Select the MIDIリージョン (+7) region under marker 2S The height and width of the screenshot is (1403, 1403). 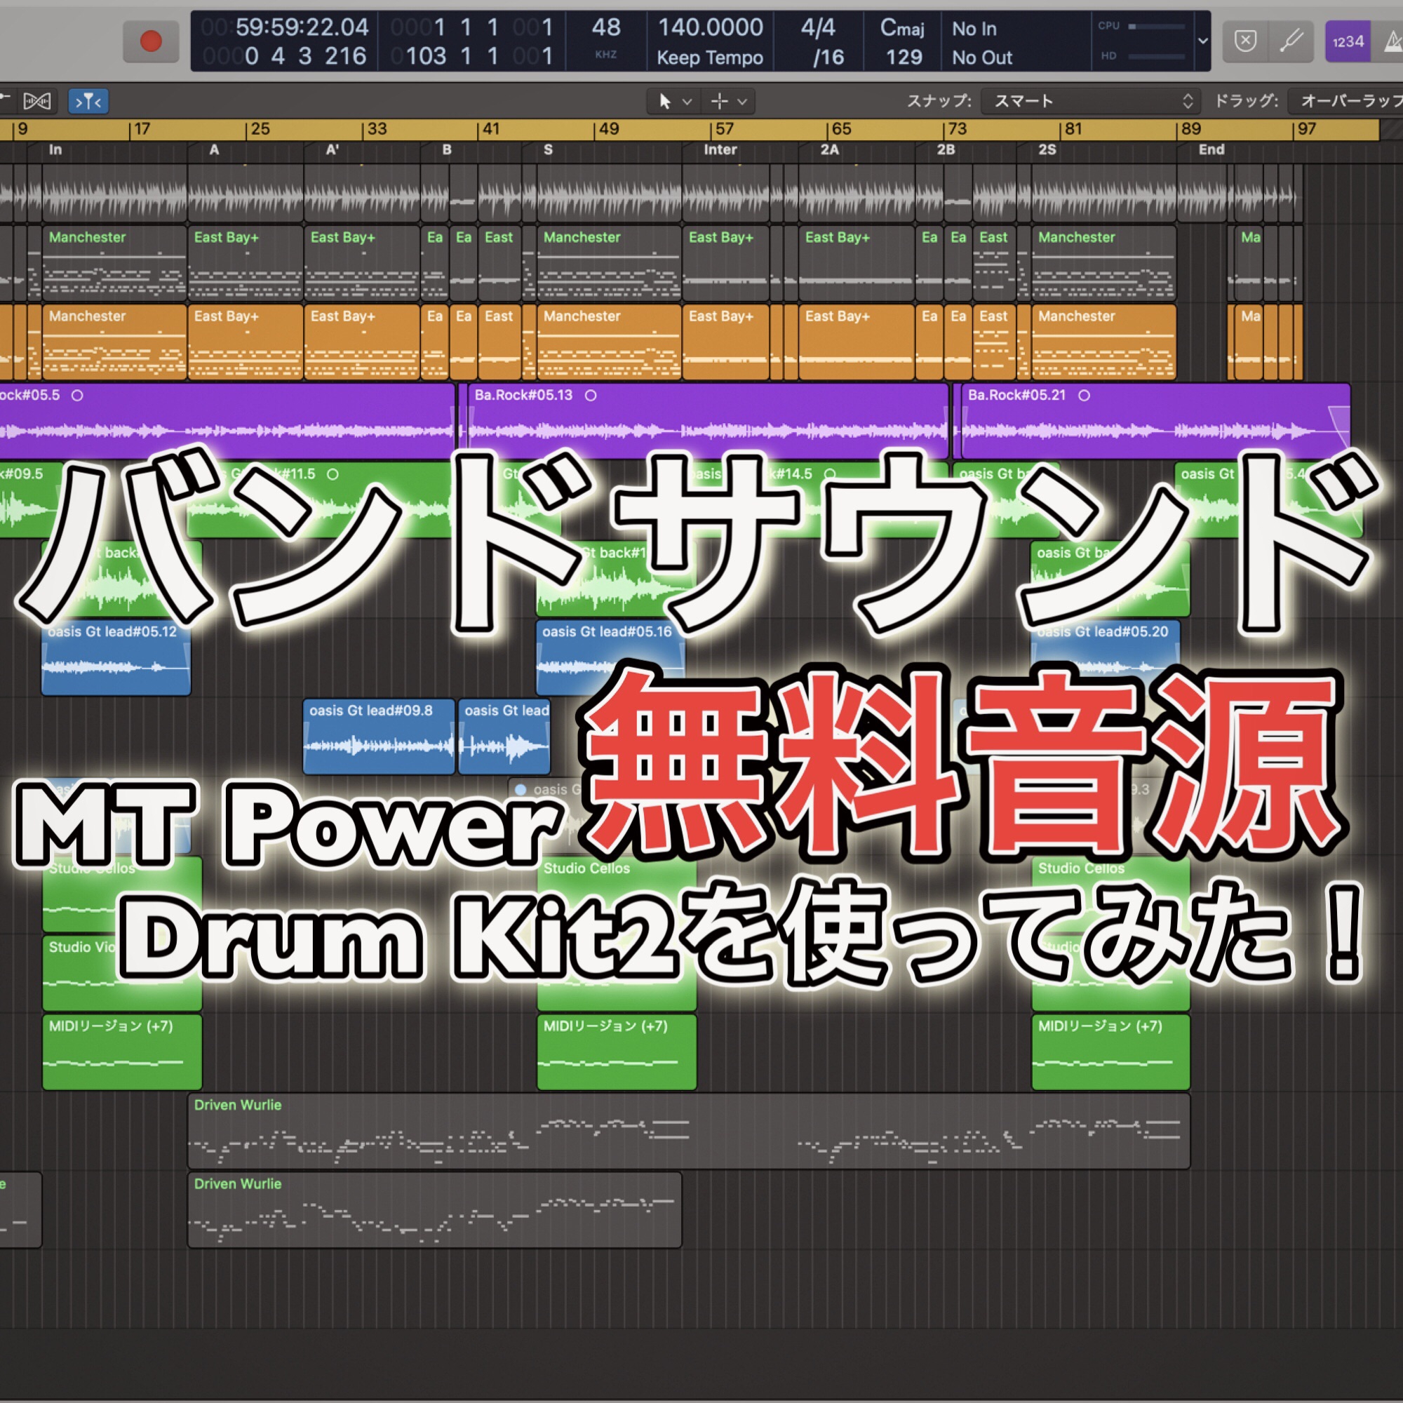pyautogui.click(x=1110, y=1051)
